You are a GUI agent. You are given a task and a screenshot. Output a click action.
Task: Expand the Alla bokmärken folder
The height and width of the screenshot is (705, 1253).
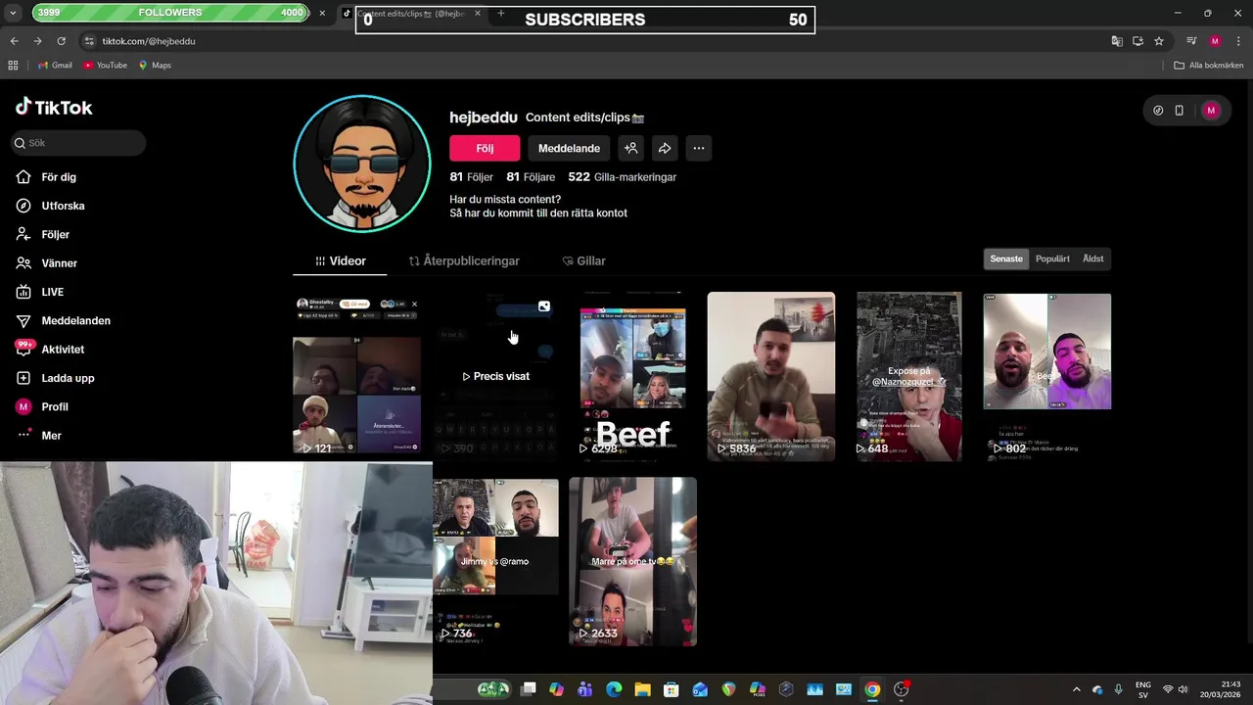point(1209,65)
